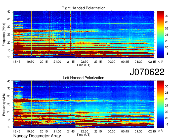Click the "00:45" time tick under the Right Handed plot

click(x=125, y=62)
